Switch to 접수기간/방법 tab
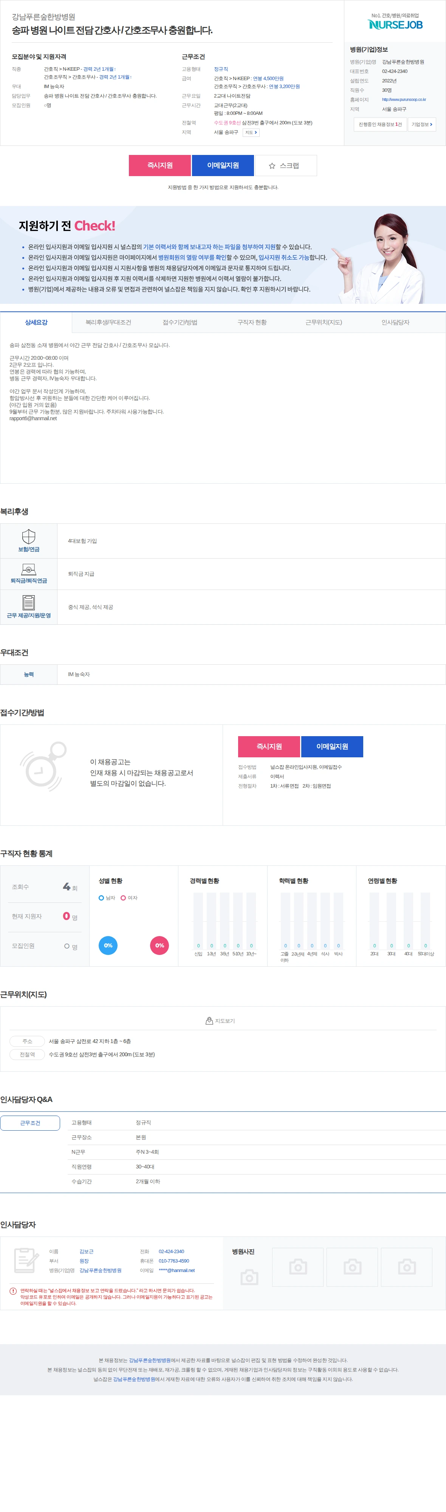 (x=180, y=322)
